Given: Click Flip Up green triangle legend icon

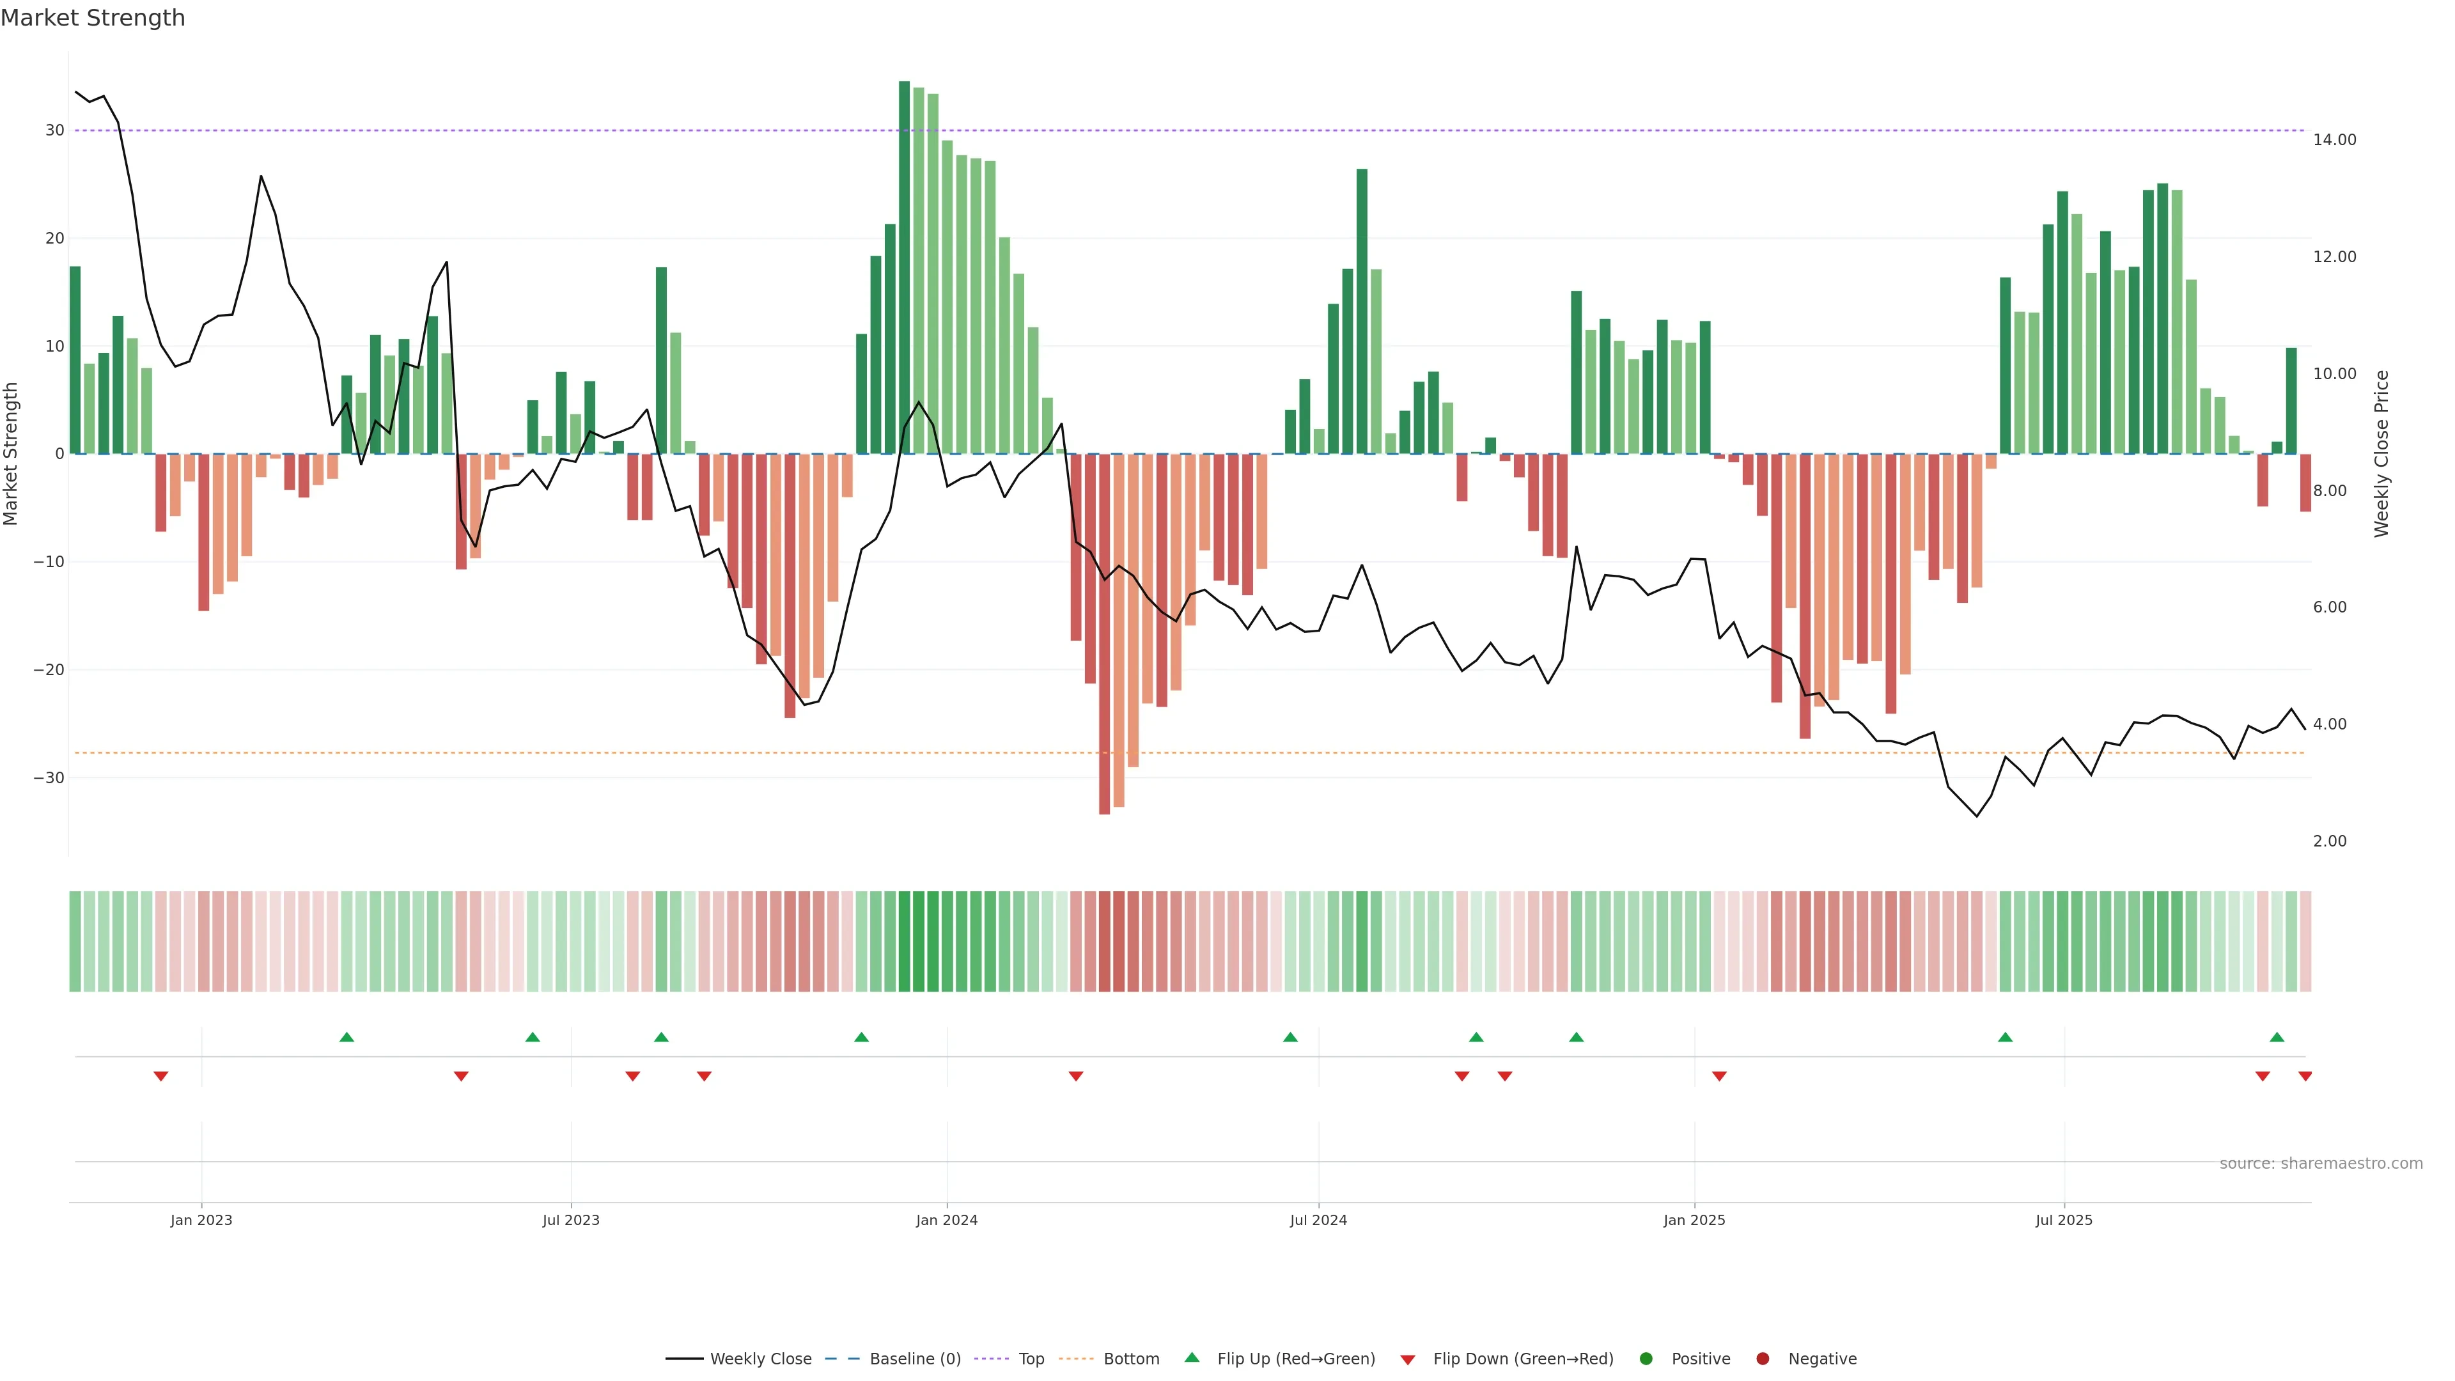Looking at the screenshot, I should click(x=1191, y=1357).
